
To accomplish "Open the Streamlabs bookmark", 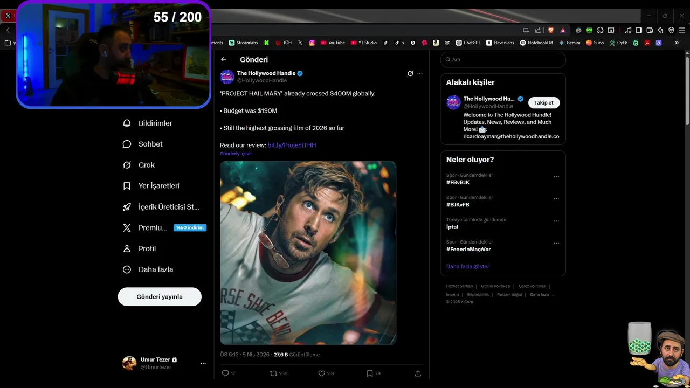I will coord(244,43).
